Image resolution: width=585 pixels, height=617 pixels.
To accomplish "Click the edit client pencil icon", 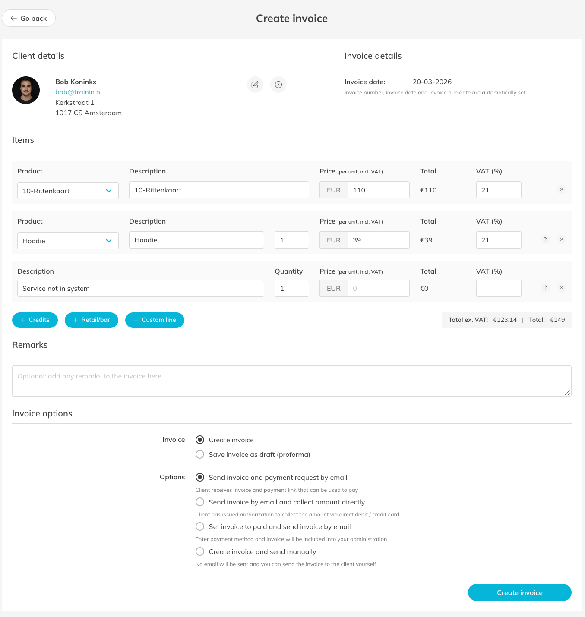I will pos(255,85).
